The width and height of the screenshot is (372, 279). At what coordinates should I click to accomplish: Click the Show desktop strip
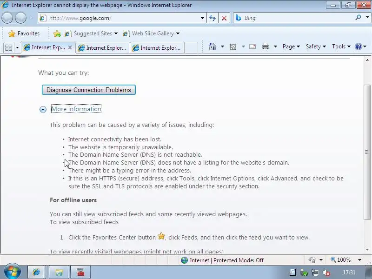click(x=368, y=272)
